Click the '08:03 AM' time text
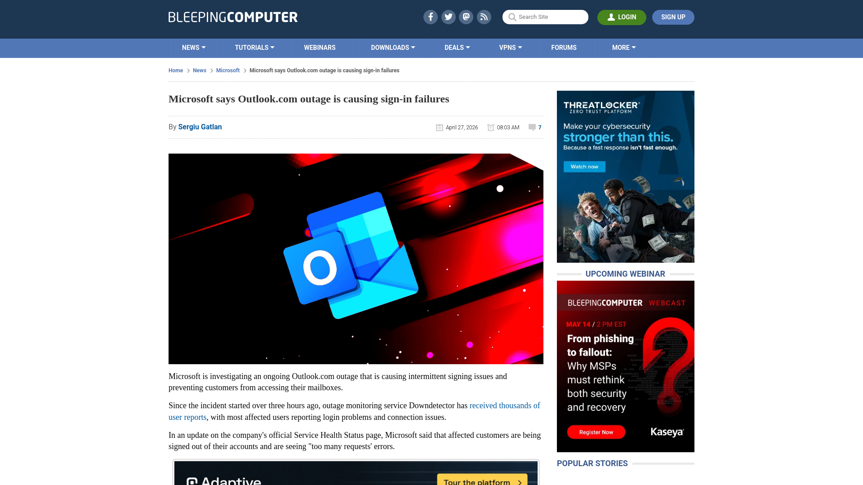Image resolution: width=863 pixels, height=485 pixels. coord(508,128)
